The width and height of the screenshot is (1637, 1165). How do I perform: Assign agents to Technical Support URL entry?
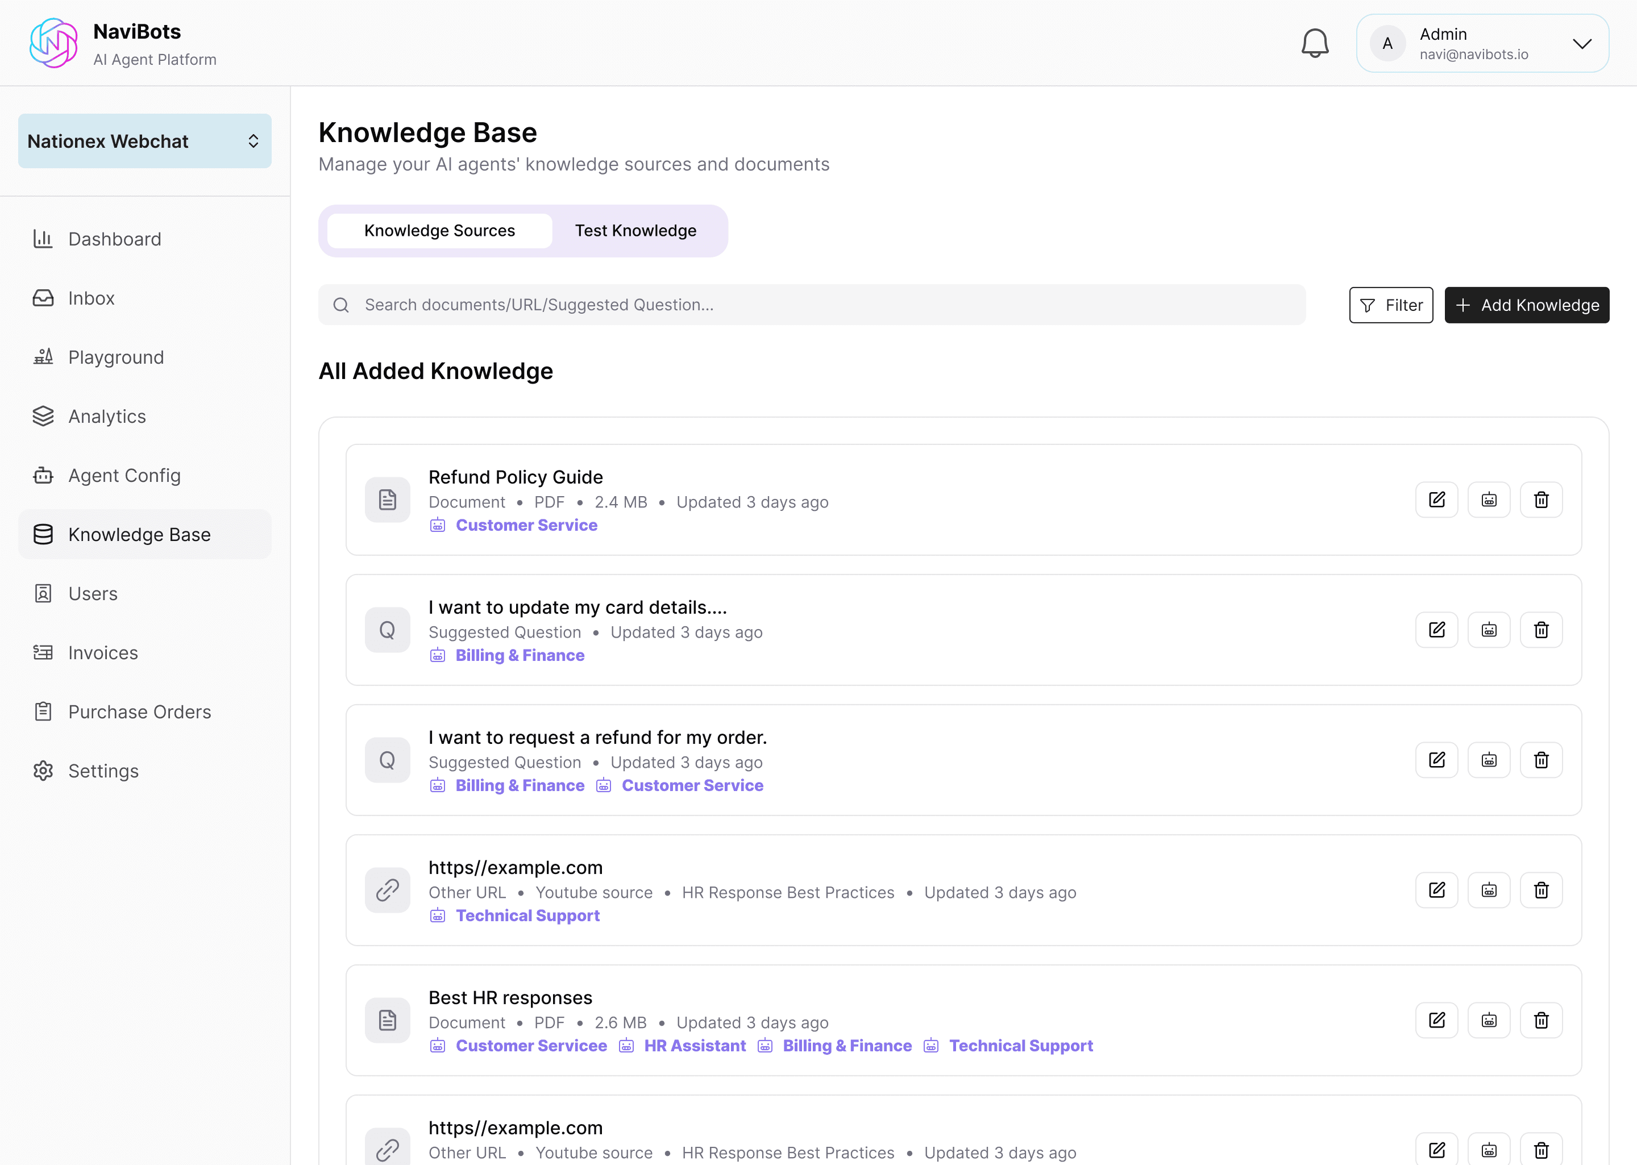click(1489, 891)
